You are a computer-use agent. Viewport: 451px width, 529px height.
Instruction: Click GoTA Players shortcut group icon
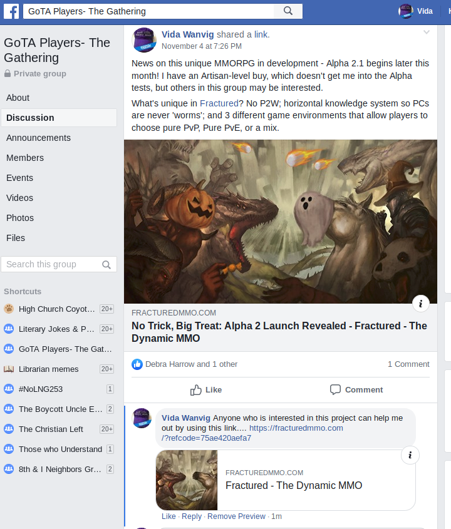[9, 349]
